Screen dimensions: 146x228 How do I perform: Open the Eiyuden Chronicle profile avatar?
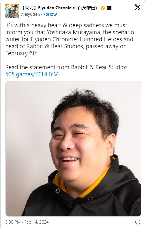12,11
